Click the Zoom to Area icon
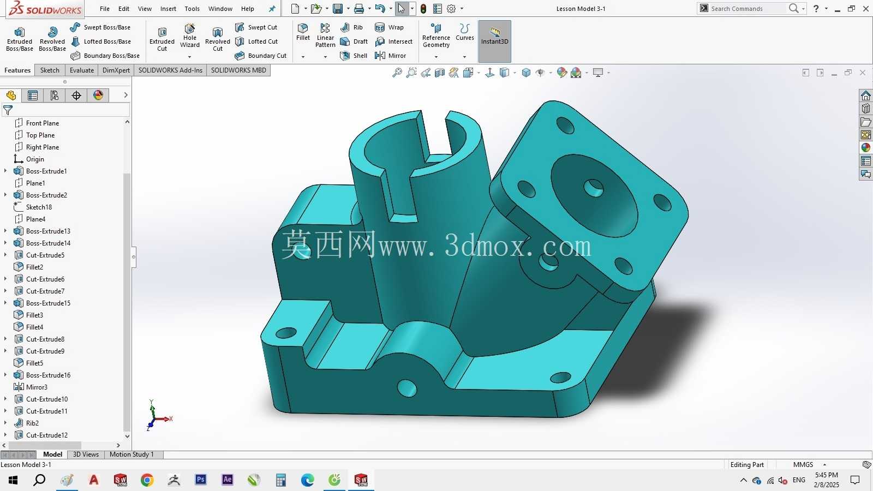Screen dimensions: 873x491 click(x=411, y=73)
